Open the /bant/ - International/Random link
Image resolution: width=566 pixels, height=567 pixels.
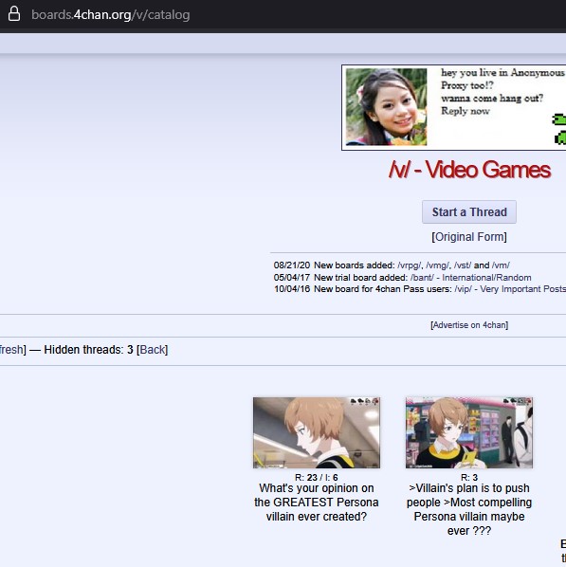click(471, 278)
